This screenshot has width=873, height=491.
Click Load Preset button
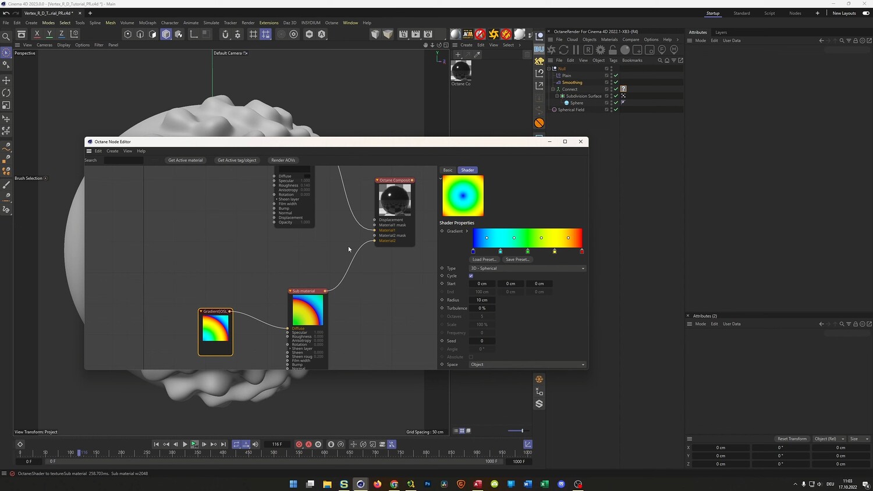[x=484, y=259]
